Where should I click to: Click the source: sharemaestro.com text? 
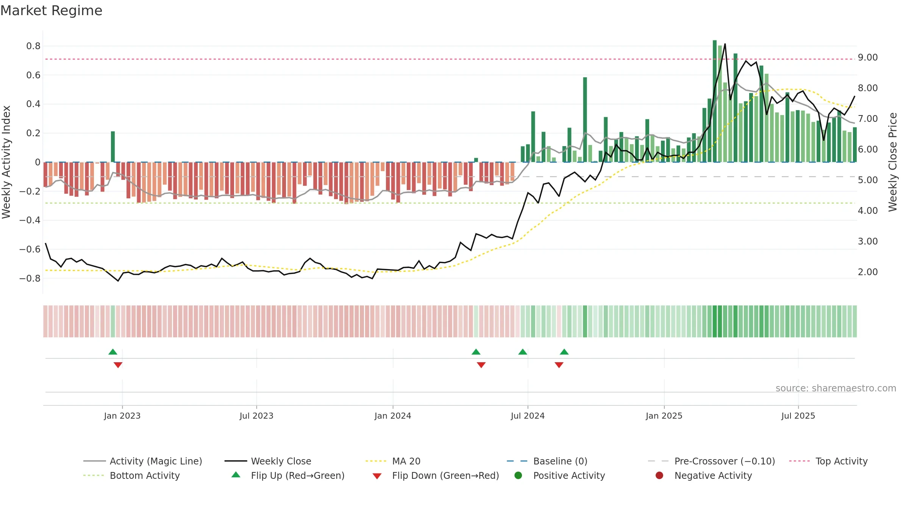[836, 388]
